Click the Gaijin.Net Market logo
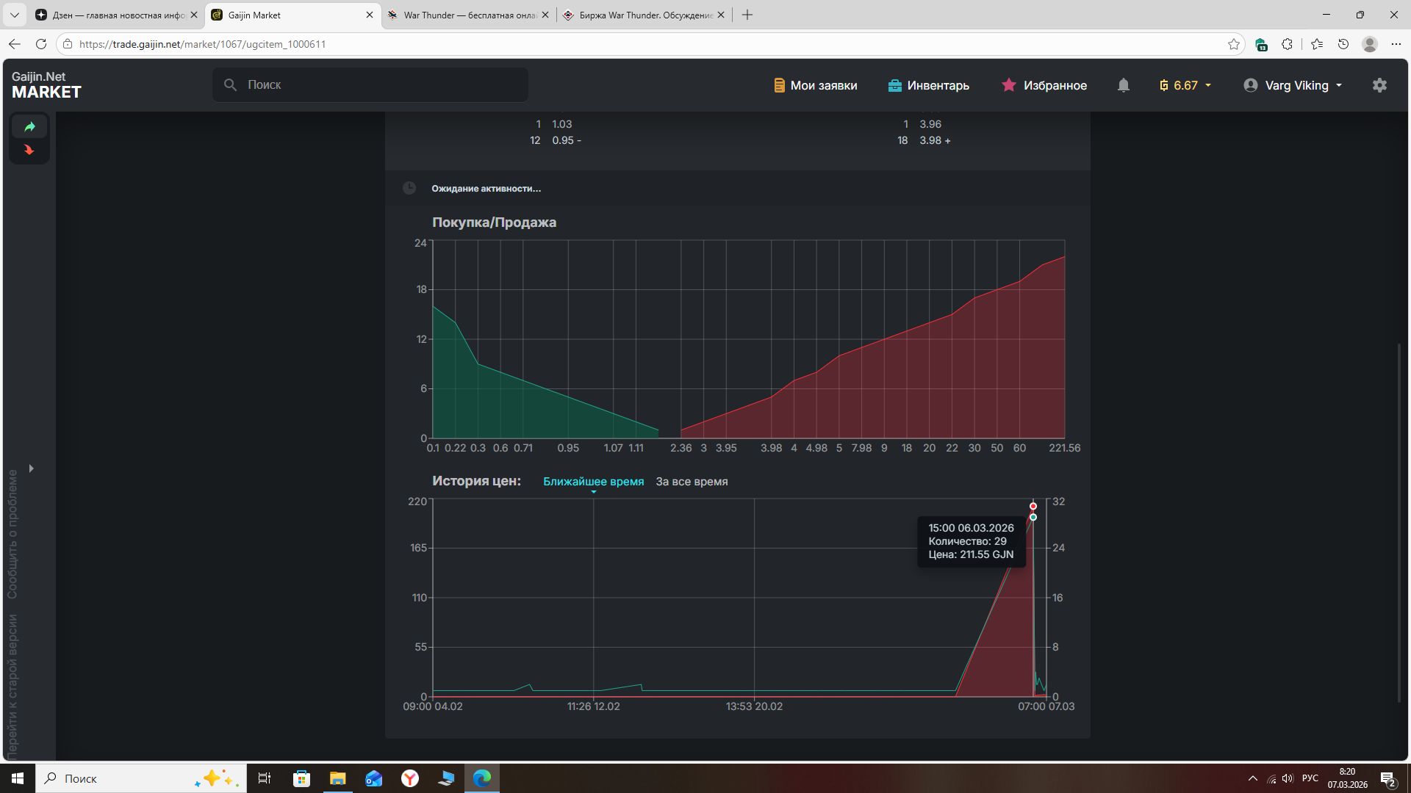This screenshot has width=1411, height=793. pyautogui.click(x=46, y=85)
